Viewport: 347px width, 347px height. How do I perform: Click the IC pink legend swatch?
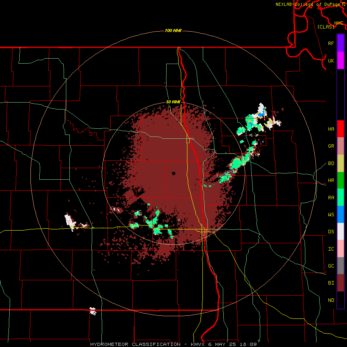(x=340, y=249)
